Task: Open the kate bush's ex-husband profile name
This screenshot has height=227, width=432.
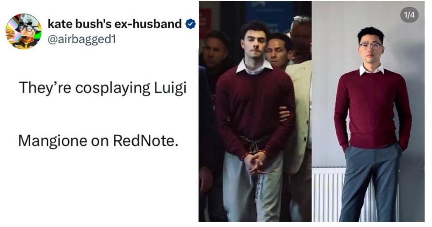Action: tap(115, 24)
